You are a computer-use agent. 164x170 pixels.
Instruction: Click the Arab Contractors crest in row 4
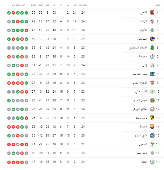click(x=152, y=39)
